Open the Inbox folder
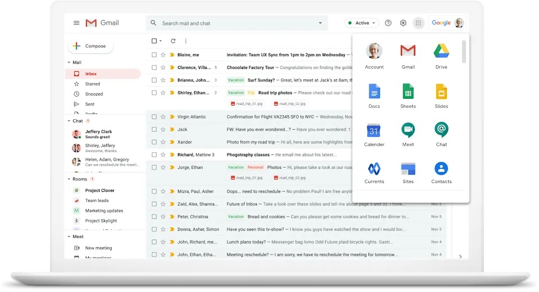 (x=103, y=74)
